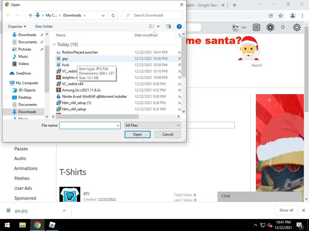Click the T-shirt thumbnail image
The image size is (309, 231).
click(x=70, y=194)
